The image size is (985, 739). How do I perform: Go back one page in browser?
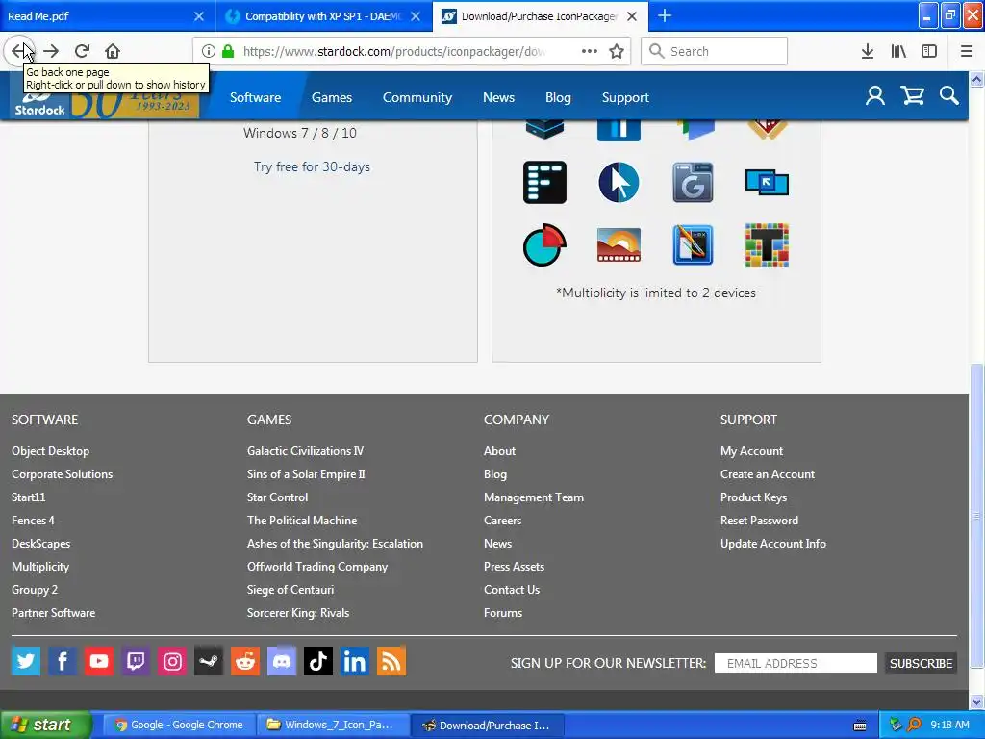[19, 51]
